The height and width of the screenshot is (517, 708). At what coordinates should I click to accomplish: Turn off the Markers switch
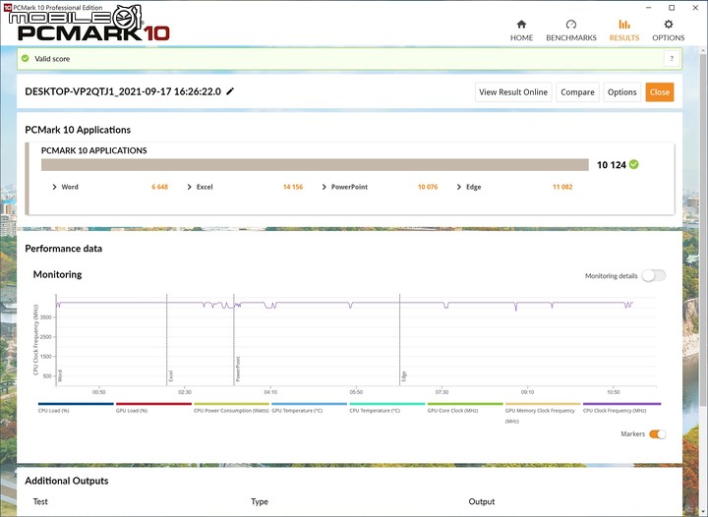658,434
